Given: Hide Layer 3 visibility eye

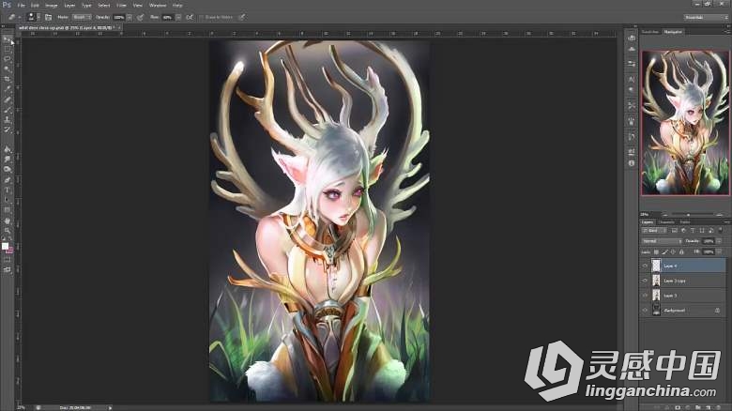Looking at the screenshot, I should point(645,296).
